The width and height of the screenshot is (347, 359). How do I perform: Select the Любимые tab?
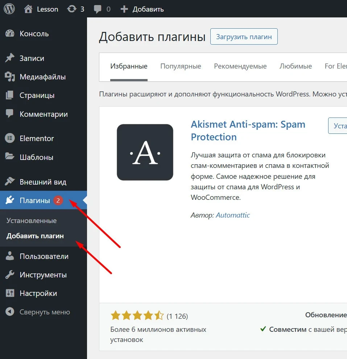tap(296, 66)
